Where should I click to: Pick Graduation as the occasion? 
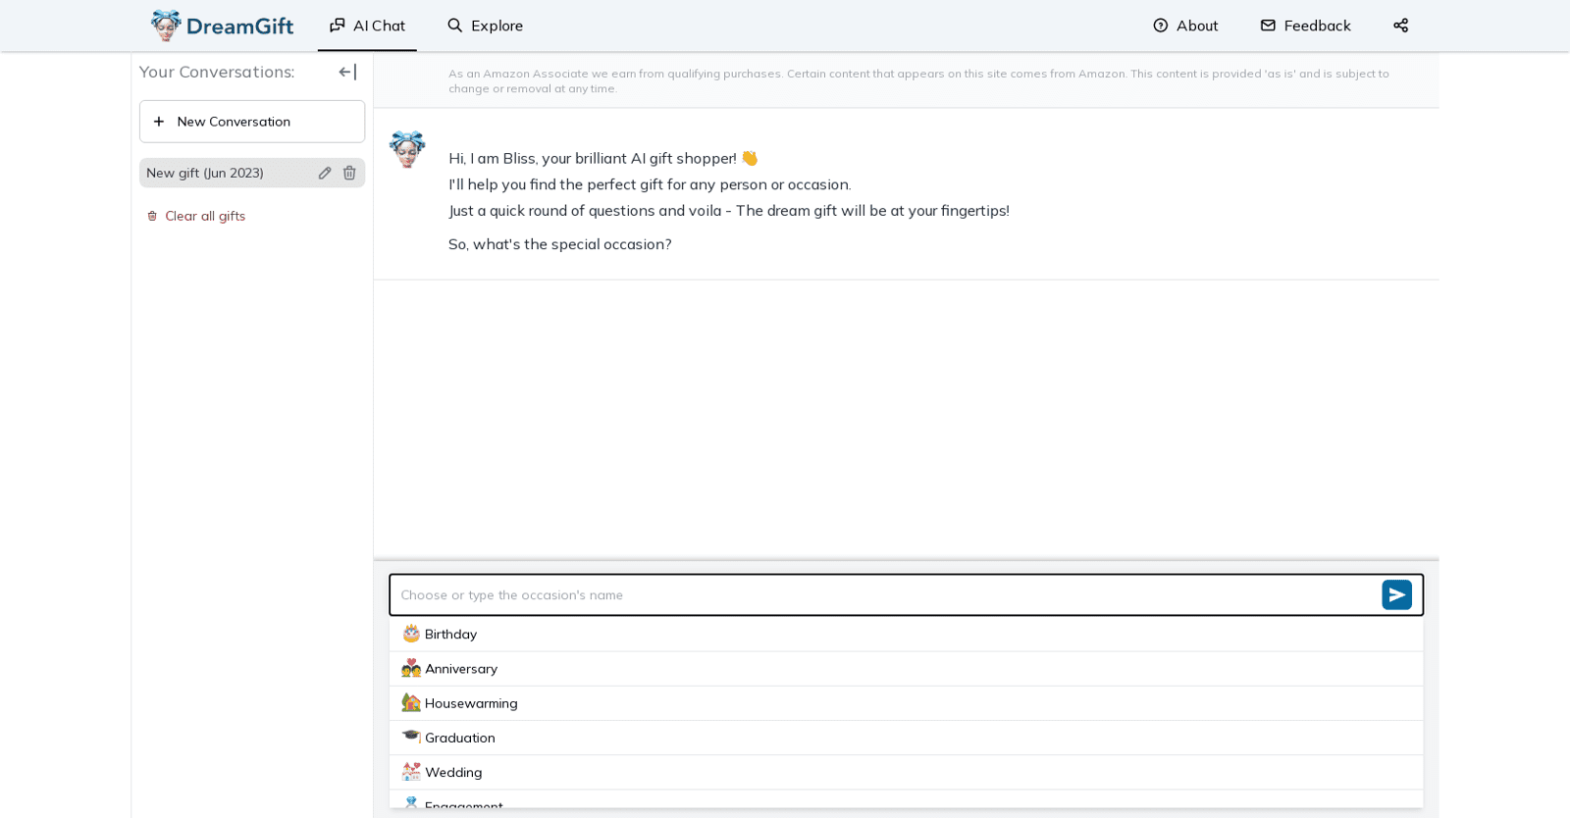pyautogui.click(x=459, y=738)
